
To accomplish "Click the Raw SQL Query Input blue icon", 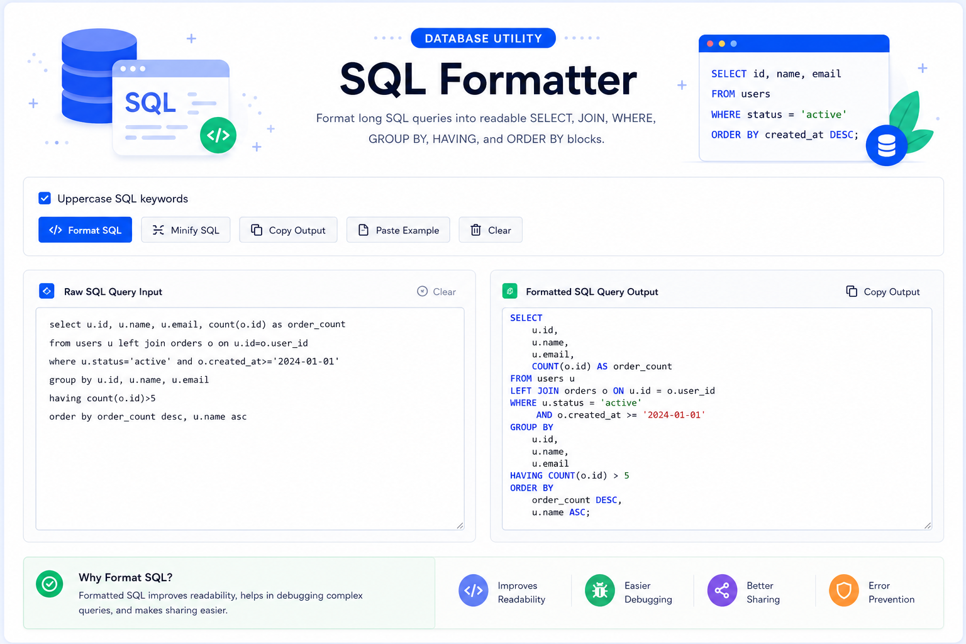I will click(47, 291).
